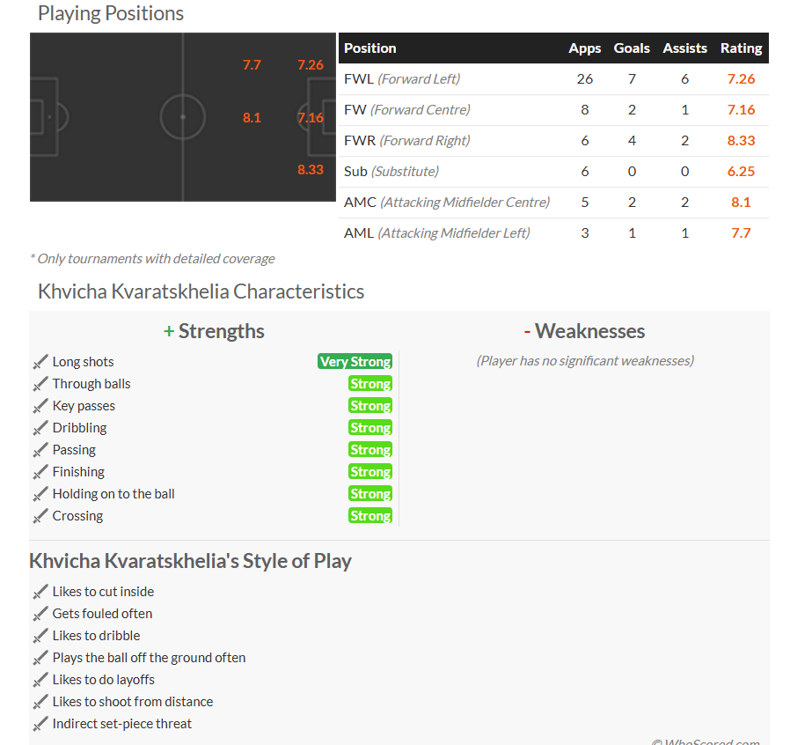Click the sword icon beside Crossing
Screen dimensions: 790x745
tap(40, 515)
